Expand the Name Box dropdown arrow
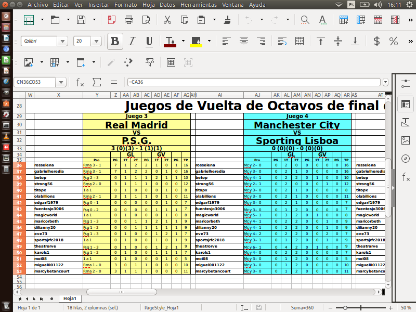This screenshot has width=416, height=312. [x=61, y=82]
